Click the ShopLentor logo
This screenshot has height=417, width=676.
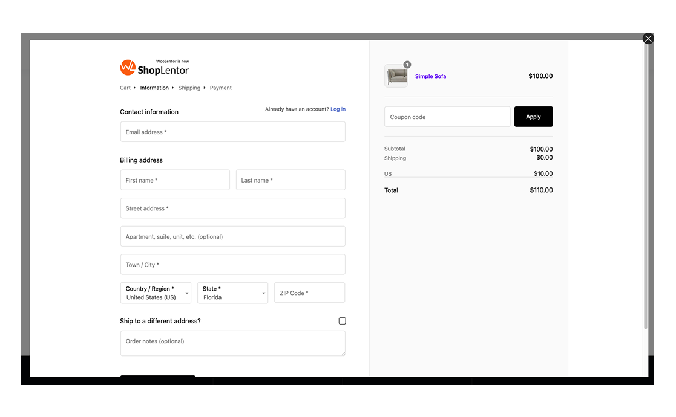[x=154, y=68]
